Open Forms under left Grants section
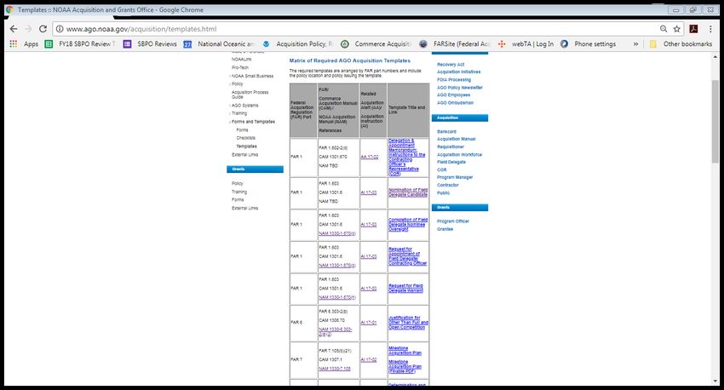This screenshot has height=390, width=724. click(x=238, y=200)
